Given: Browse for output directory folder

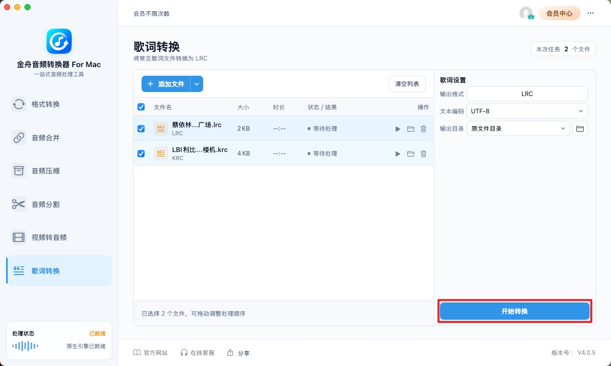Looking at the screenshot, I should pos(580,129).
